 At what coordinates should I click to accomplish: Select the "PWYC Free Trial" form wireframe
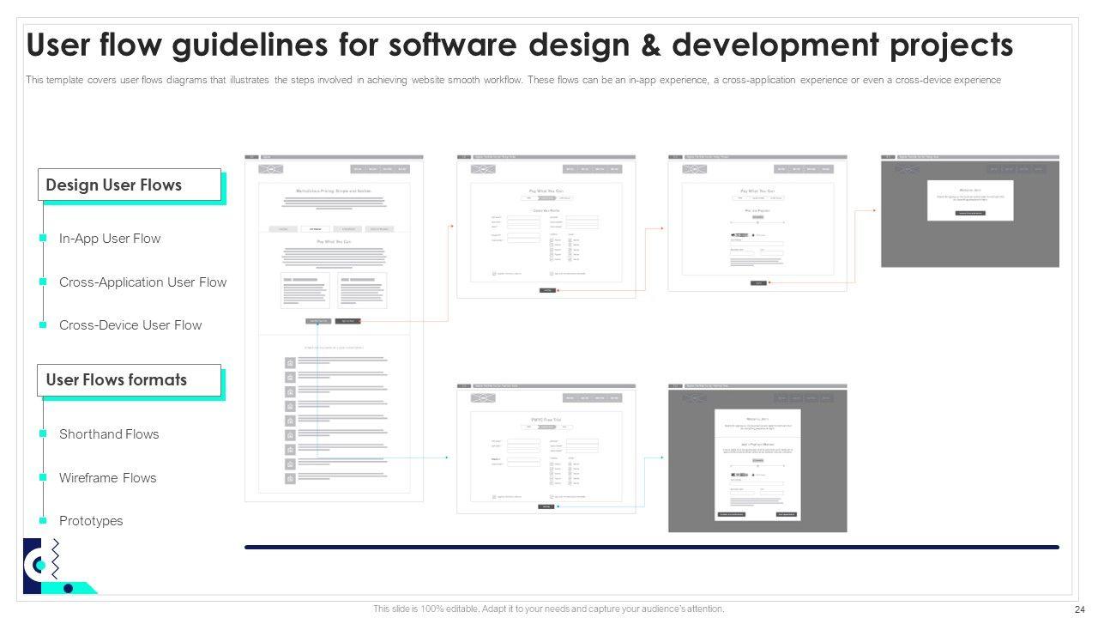(546, 449)
